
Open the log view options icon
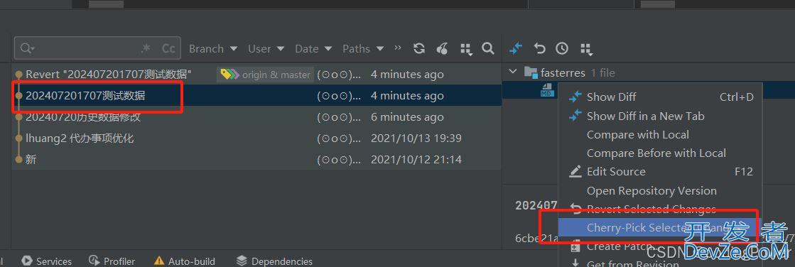point(466,49)
